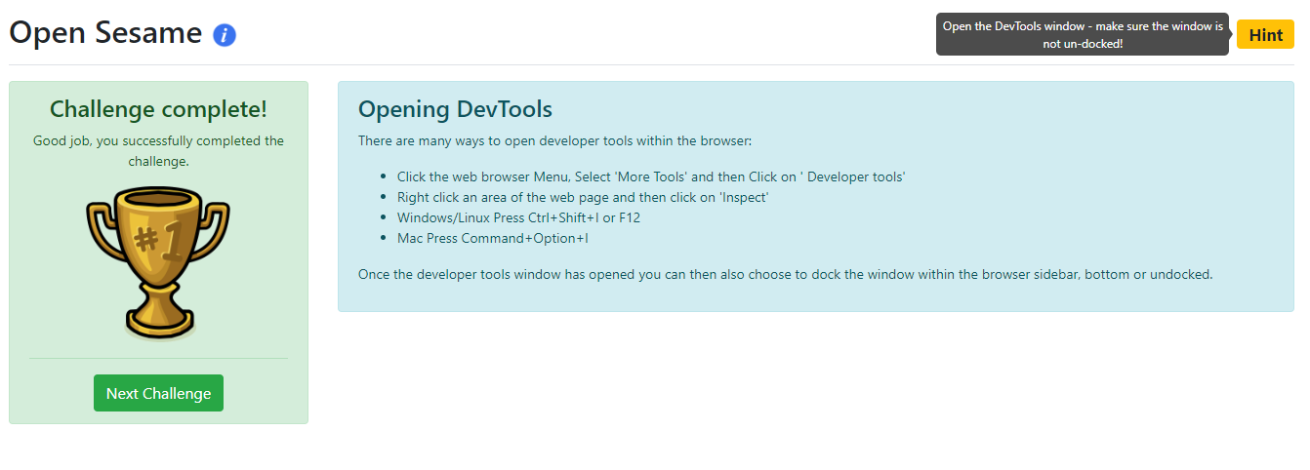This screenshot has height=470, width=1310.
Task: Click the Opening DevTools heading
Action: click(x=455, y=108)
